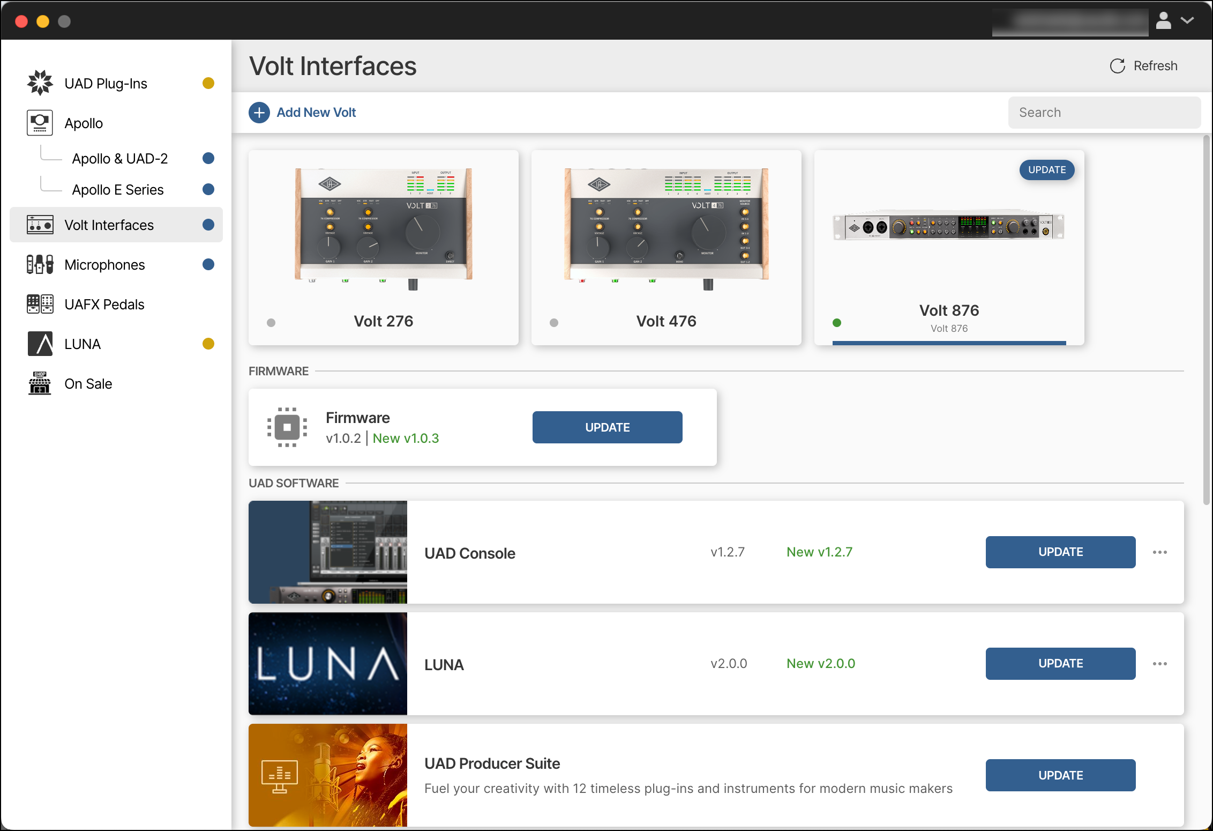
Task: Open the account dropdown chevron
Action: click(1188, 20)
